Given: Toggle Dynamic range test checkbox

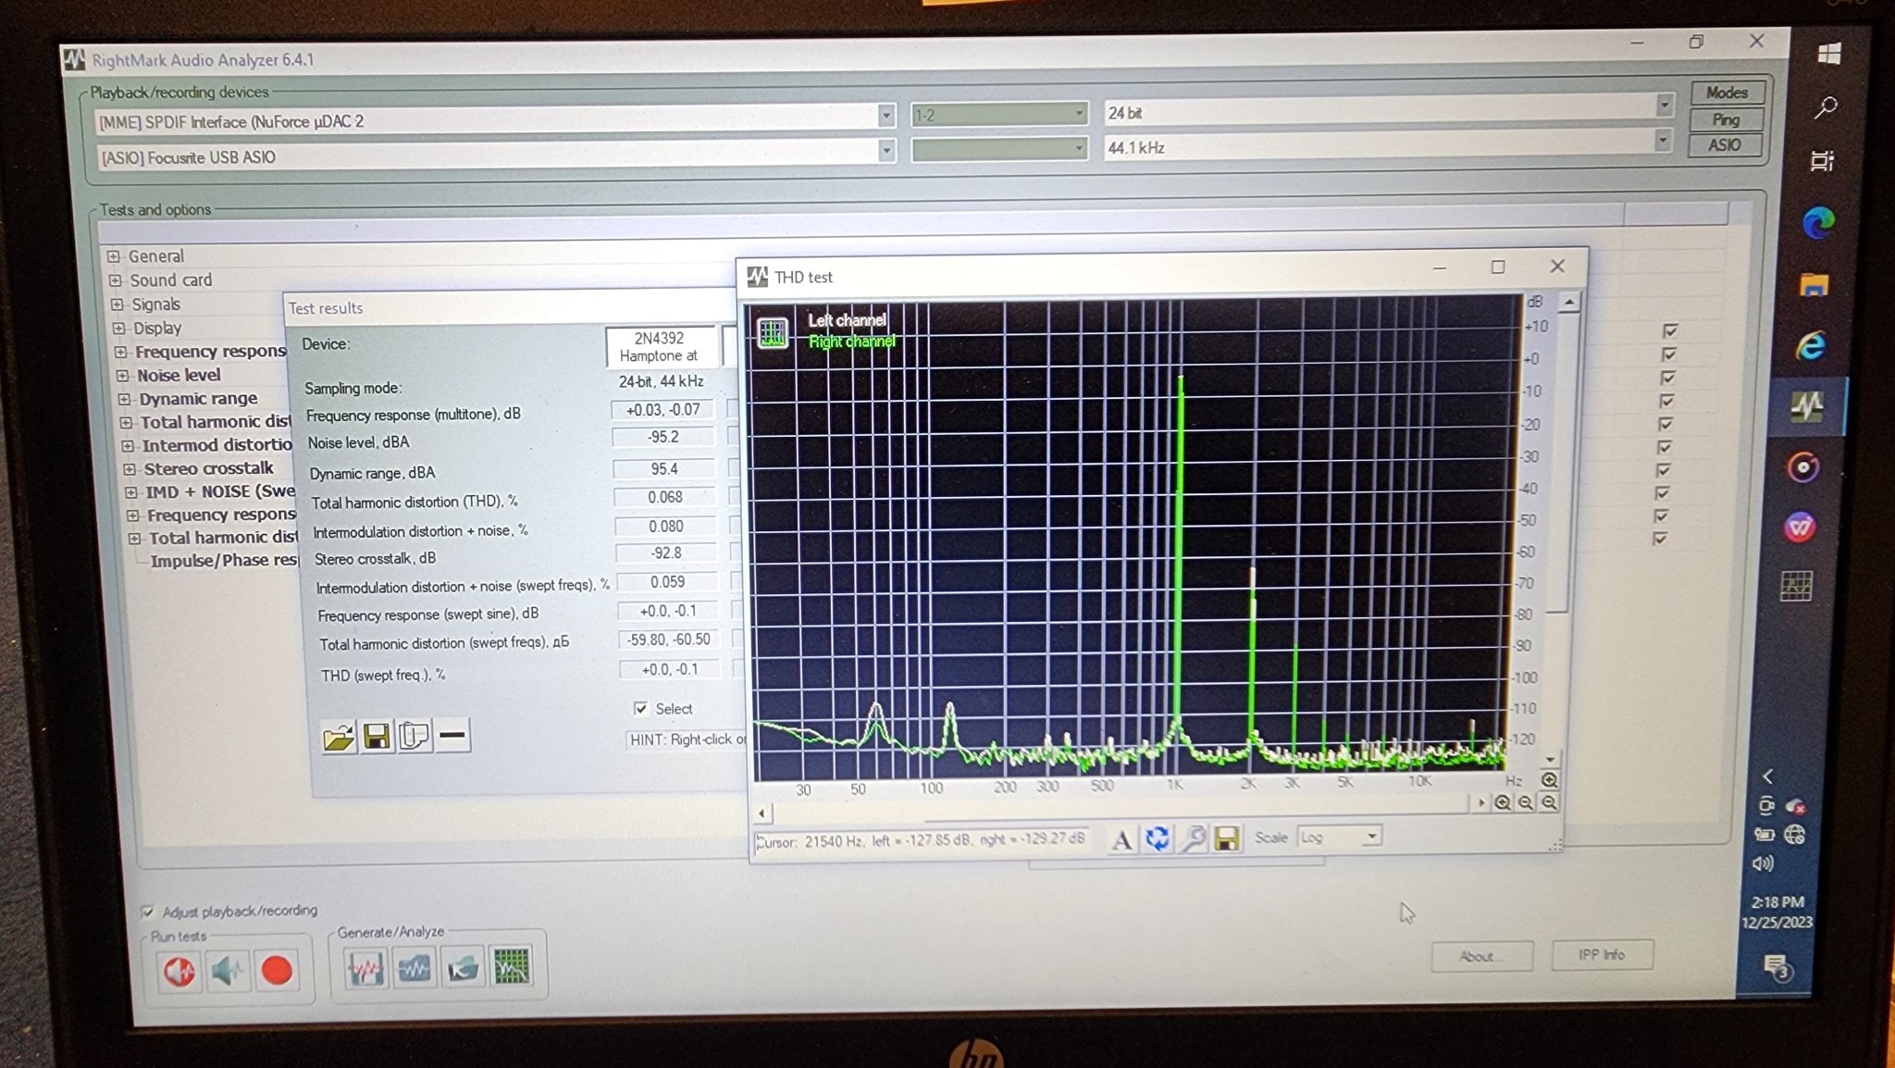Looking at the screenshot, I should tap(1667, 377).
